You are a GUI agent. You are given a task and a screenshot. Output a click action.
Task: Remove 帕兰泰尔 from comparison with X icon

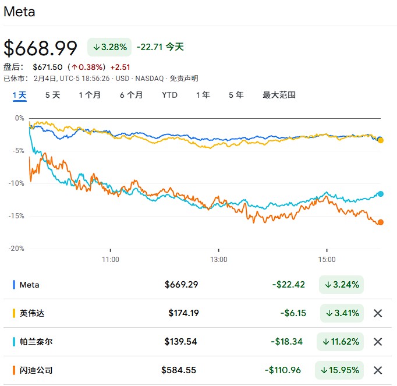[377, 342]
